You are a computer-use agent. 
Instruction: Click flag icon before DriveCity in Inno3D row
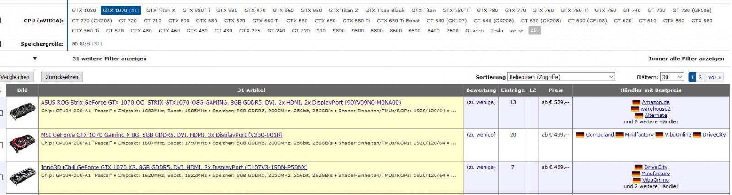pyautogui.click(x=638, y=168)
